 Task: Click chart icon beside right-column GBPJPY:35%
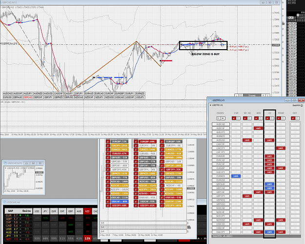pyautogui.click(x=162, y=169)
